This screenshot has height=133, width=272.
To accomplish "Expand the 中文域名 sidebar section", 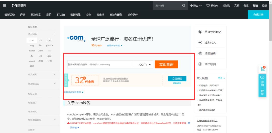I will tap(55, 74).
